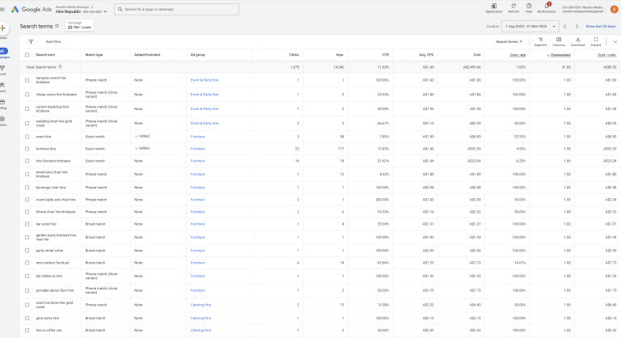Open the account avatar menu

614,9
